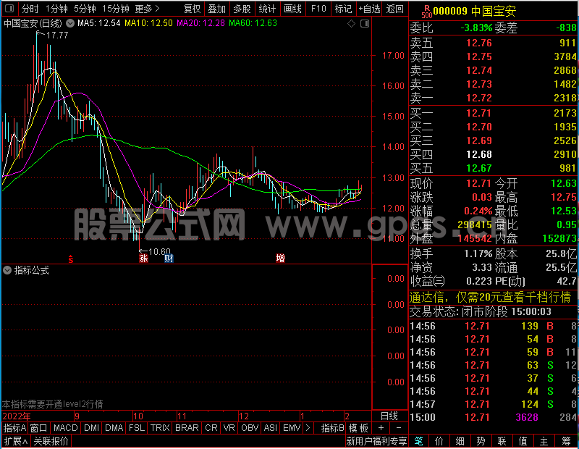
Task: Expand the 中国宝安(日线) chart title dropdown
Action: coord(70,23)
